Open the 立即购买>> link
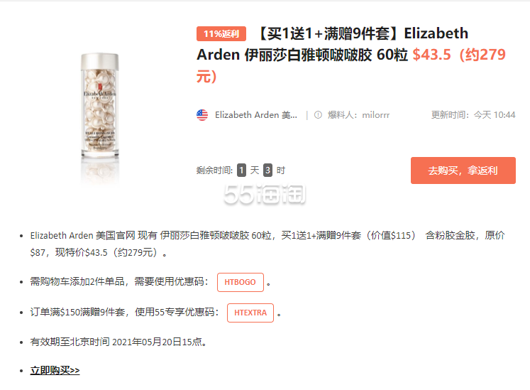This screenshot has width=530, height=390. pos(55,370)
